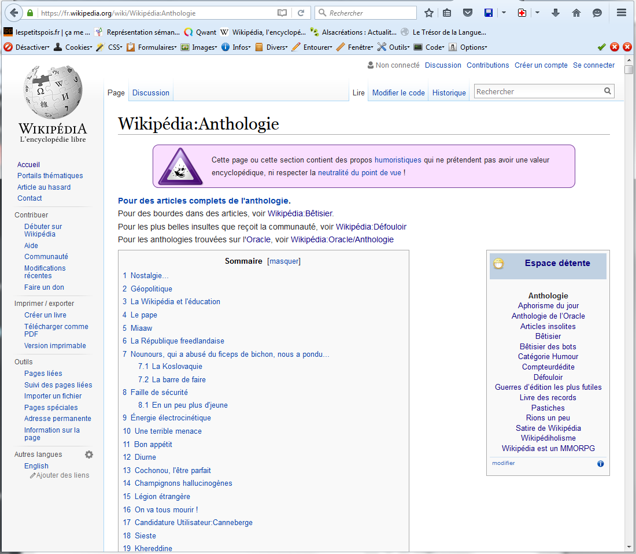Click the Créer un compte link
636x554 pixels.
coord(541,65)
